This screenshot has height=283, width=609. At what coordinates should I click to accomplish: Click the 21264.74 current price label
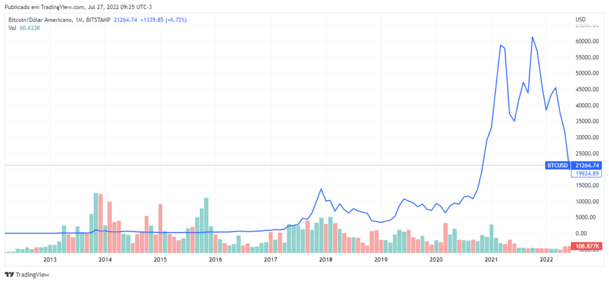coord(586,165)
